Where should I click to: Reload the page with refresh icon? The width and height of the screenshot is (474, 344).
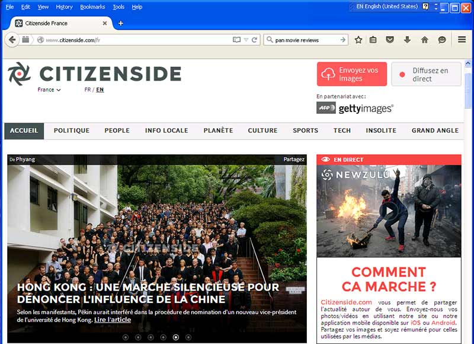click(x=255, y=40)
